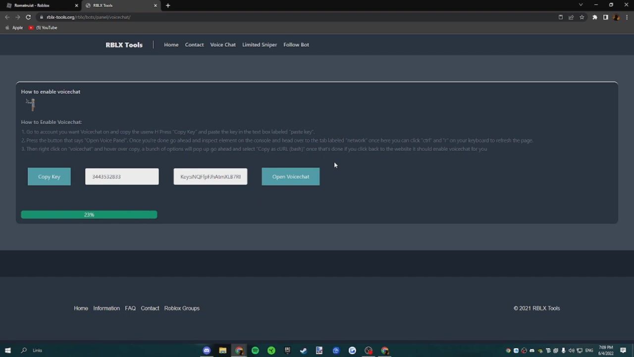Close the Romatruist - Roblox tab

click(x=76, y=5)
